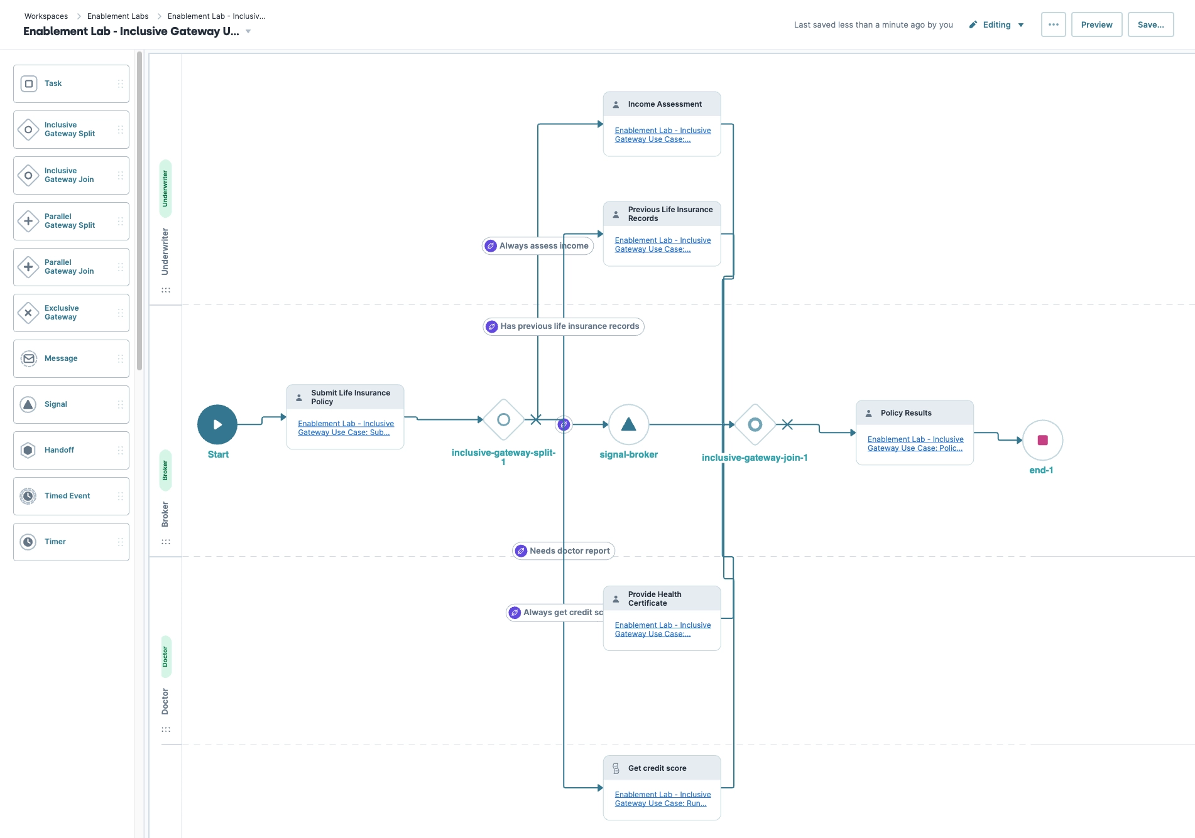Click the Save button
The height and width of the screenshot is (838, 1195).
point(1150,24)
